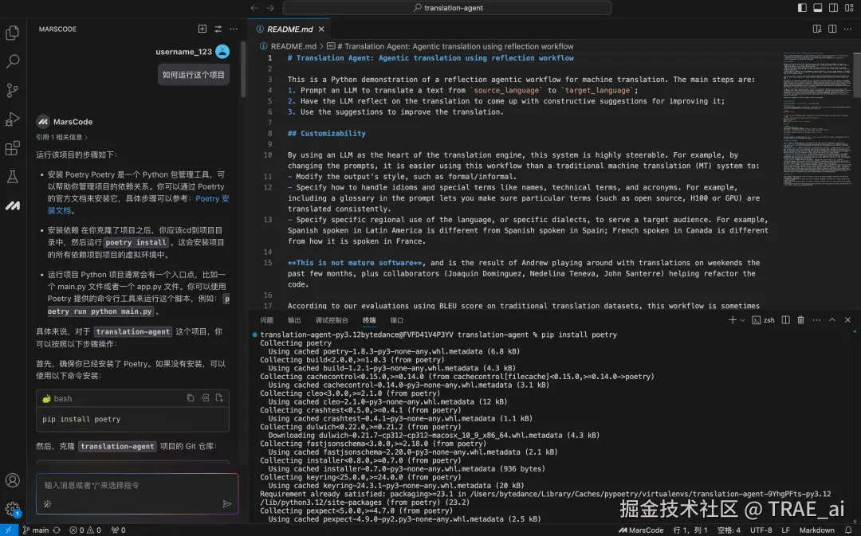
Task: Go to line via 行 1, 列 1
Action: point(690,530)
